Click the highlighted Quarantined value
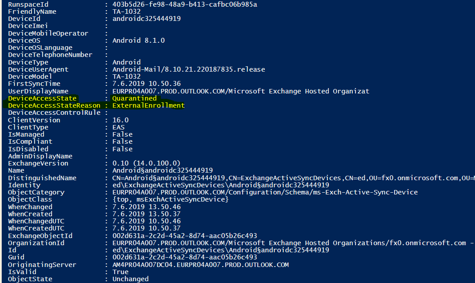Screen dimensions: 475x283 134,98
